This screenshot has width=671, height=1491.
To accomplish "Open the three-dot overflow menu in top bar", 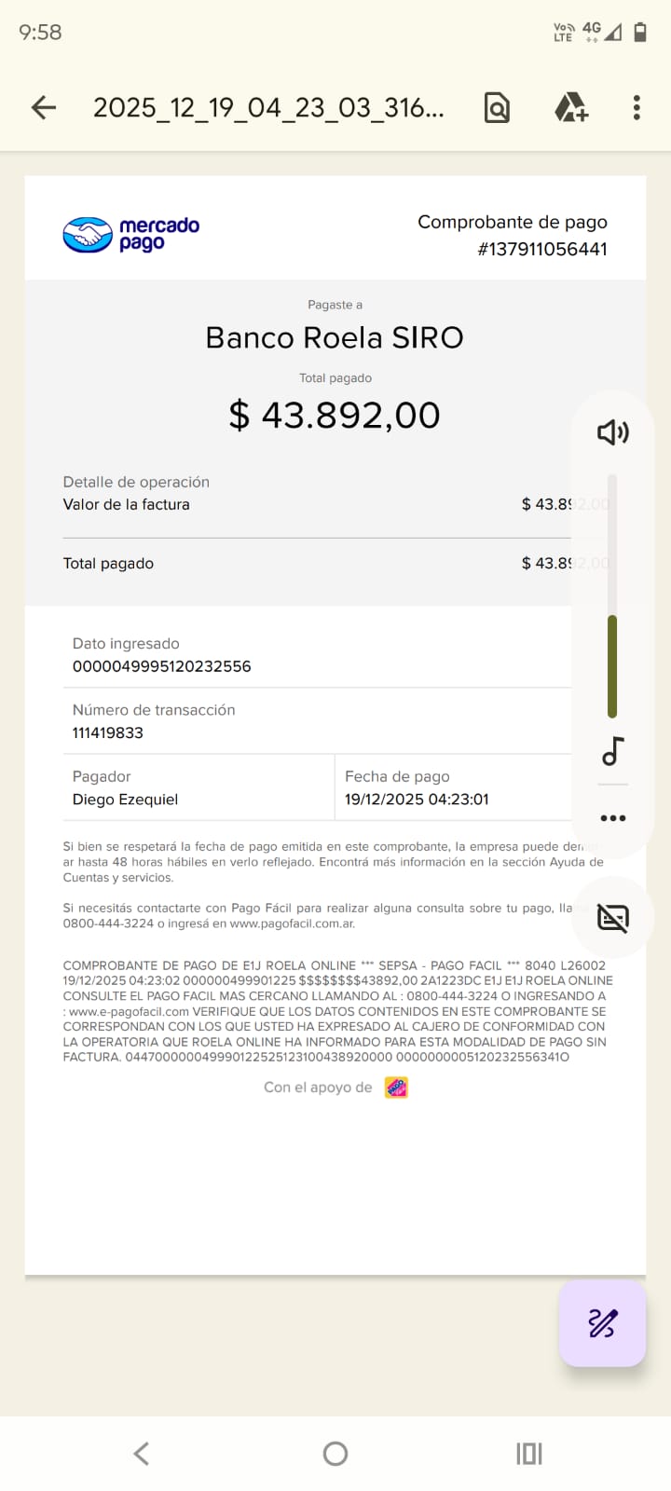I will (637, 108).
